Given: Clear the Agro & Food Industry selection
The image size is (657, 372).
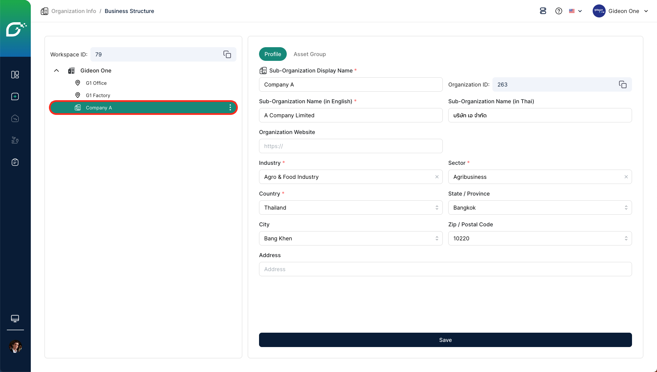Looking at the screenshot, I should pyautogui.click(x=437, y=177).
